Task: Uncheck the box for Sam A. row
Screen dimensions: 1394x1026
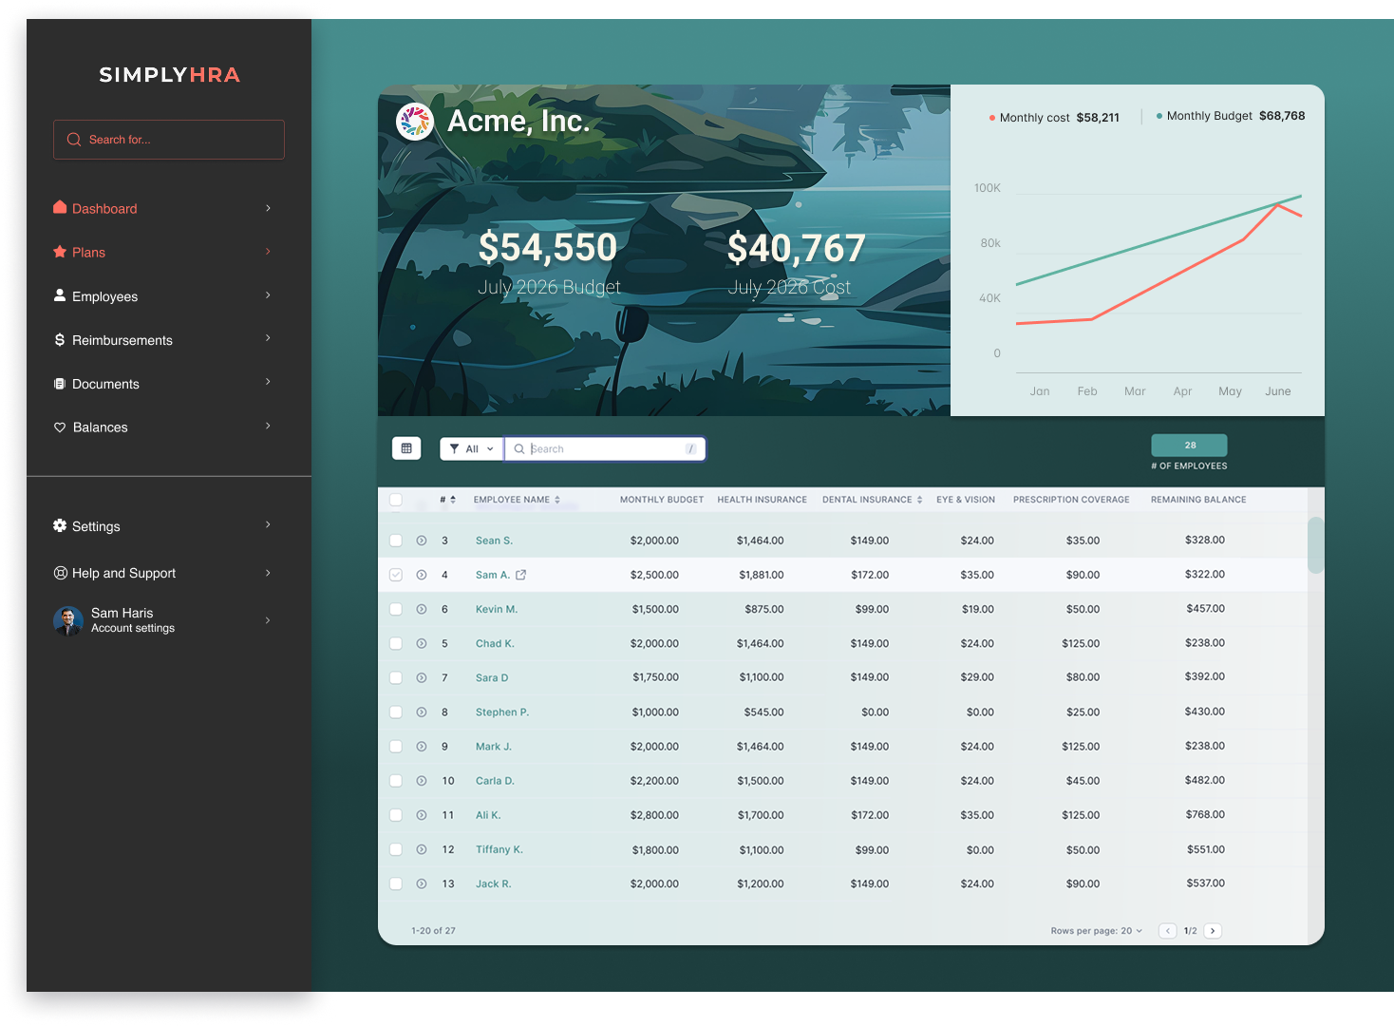Action: [396, 575]
